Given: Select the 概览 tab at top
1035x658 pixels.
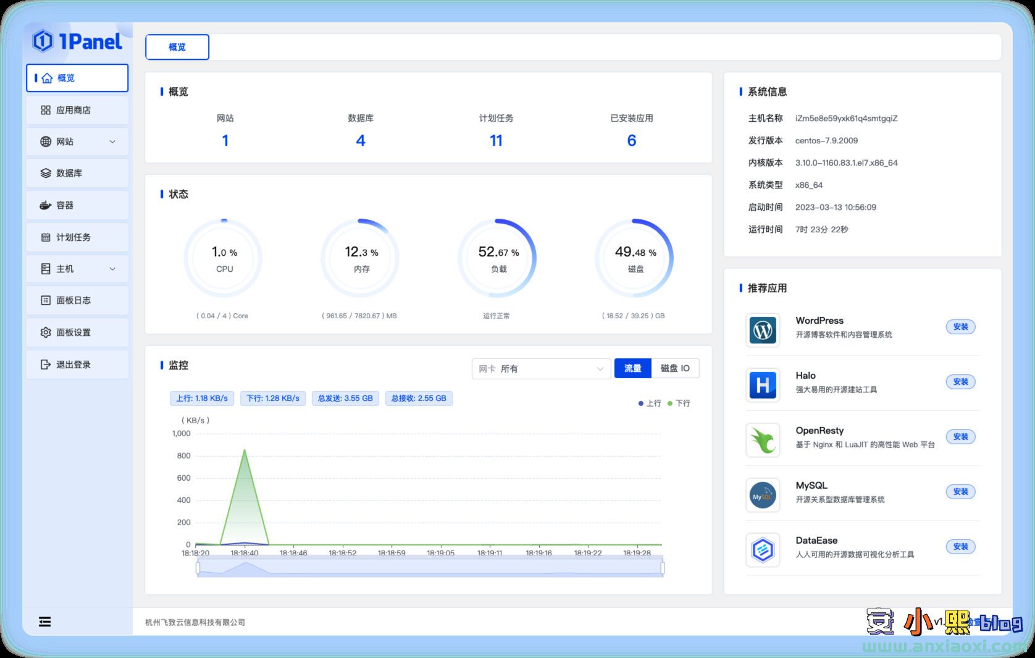Looking at the screenshot, I should 177,47.
